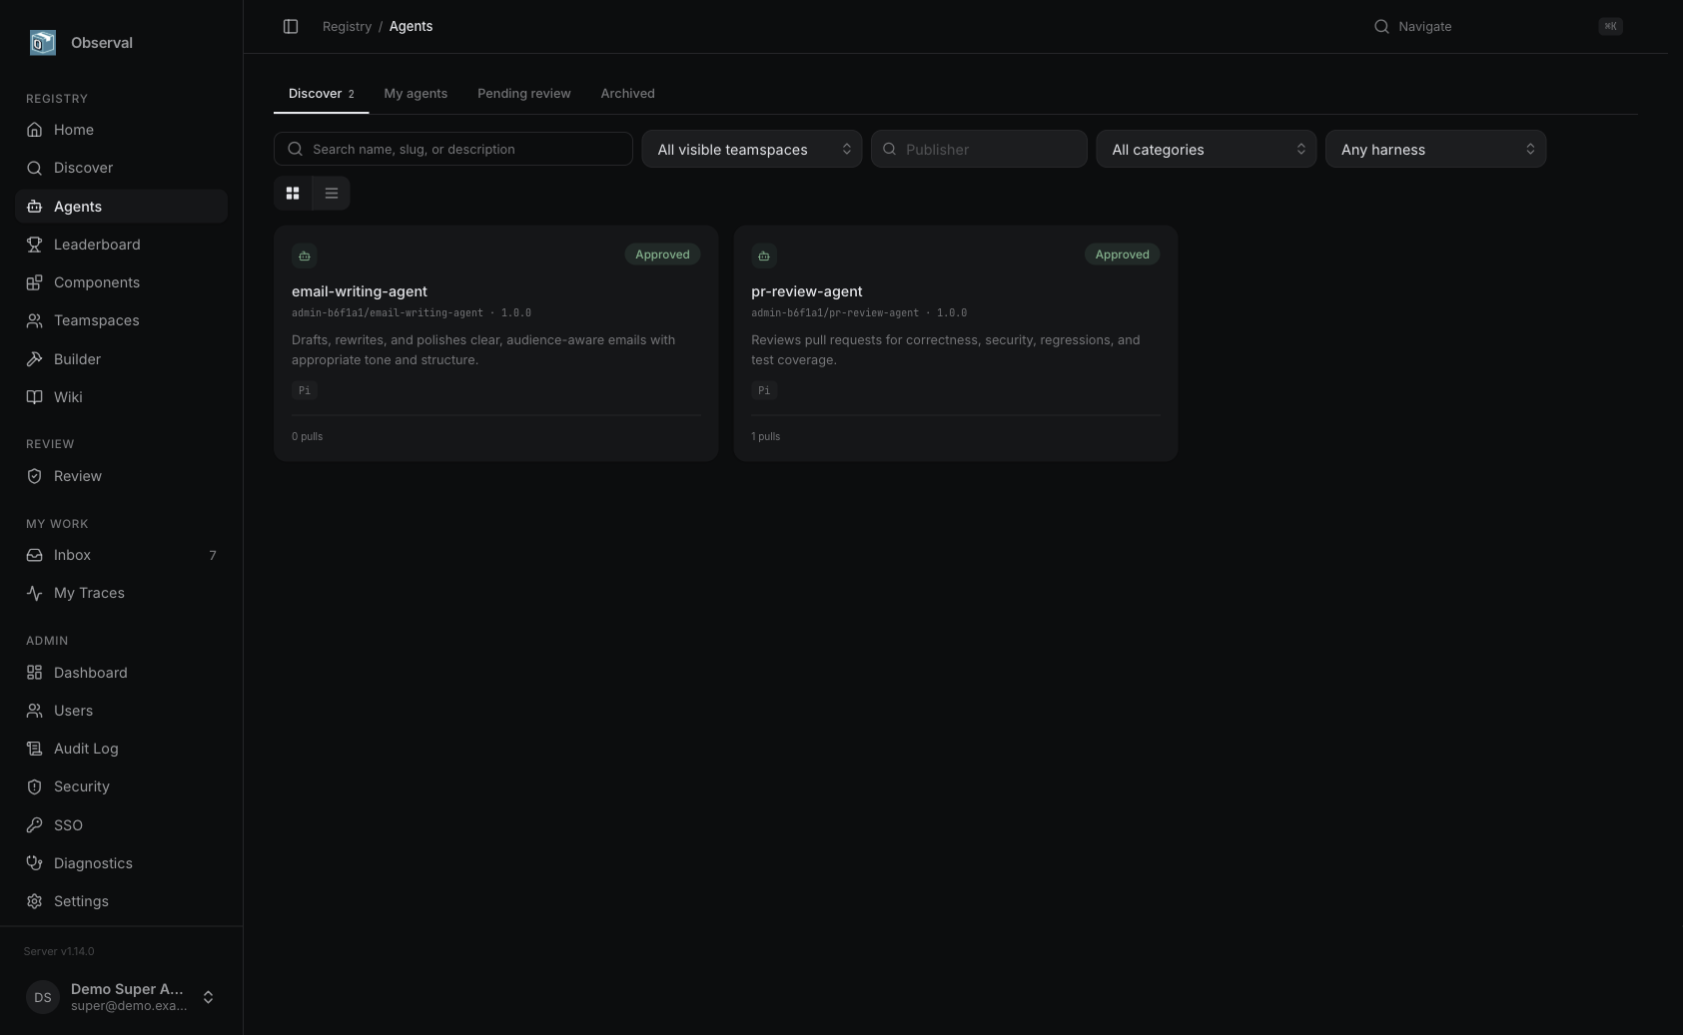Switch to list view
The image size is (1683, 1035).
(332, 193)
